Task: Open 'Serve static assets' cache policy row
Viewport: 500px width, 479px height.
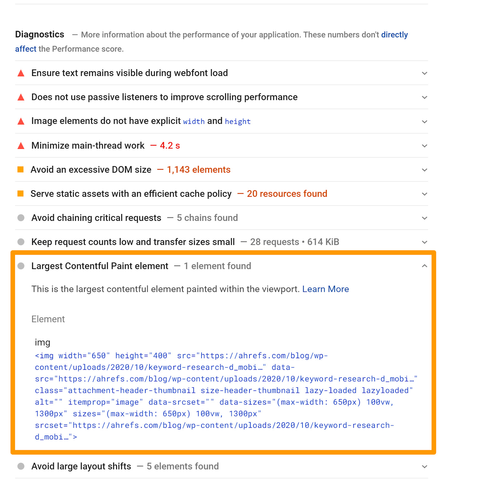Action: point(131,194)
